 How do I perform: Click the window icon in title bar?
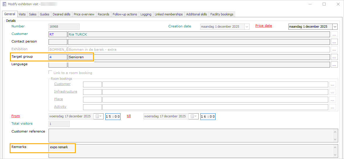[x=4, y=4]
